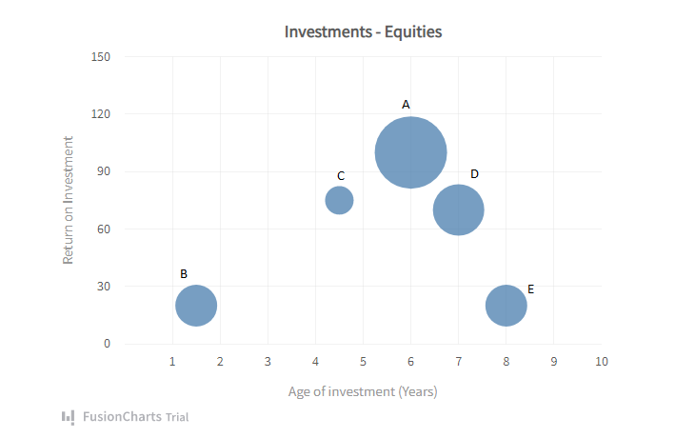Click the 60 y-axis label
The image size is (675, 438).
[x=103, y=229]
